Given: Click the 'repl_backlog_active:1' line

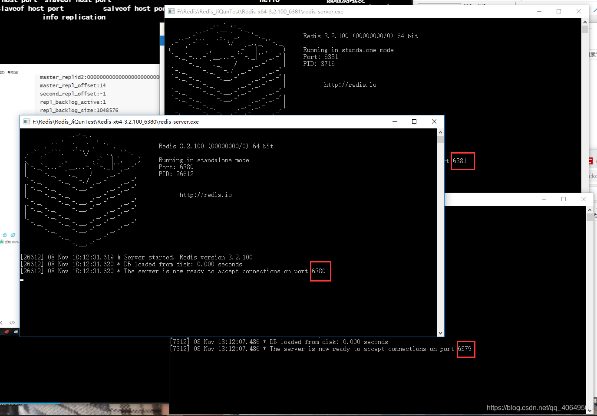Looking at the screenshot, I should pyautogui.click(x=73, y=102).
